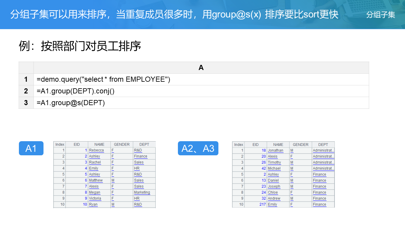Click the 分组子集 label in top-right corner
Viewport: 405px width, 228px height.
click(x=380, y=15)
